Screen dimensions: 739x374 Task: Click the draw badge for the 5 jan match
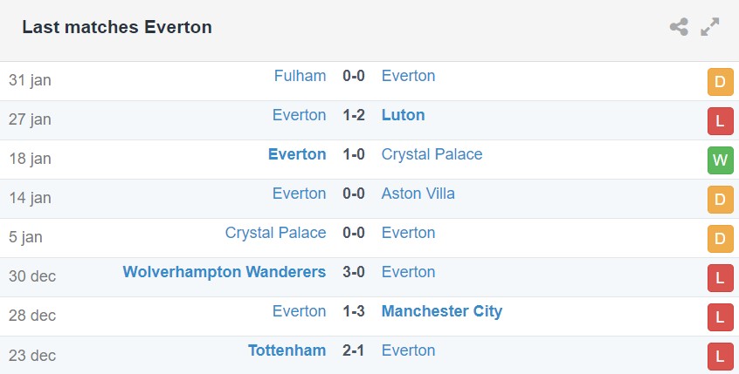click(x=720, y=239)
